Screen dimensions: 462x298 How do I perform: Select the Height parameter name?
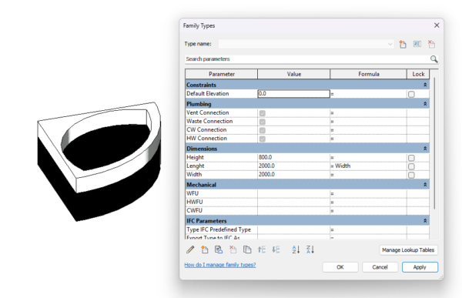click(195, 157)
